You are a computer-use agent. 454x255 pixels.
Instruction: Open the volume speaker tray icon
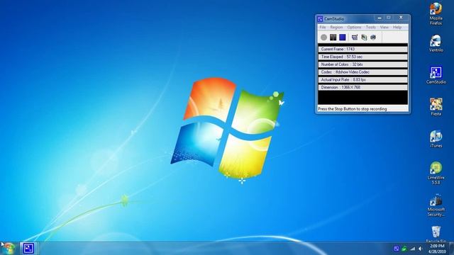coord(420,249)
